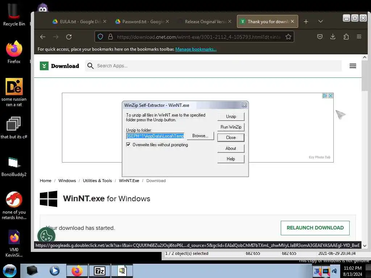The width and height of the screenshot is (371, 278).
Task: Click the scrollbar down arrow
Action: pyautogui.click(x=364, y=246)
